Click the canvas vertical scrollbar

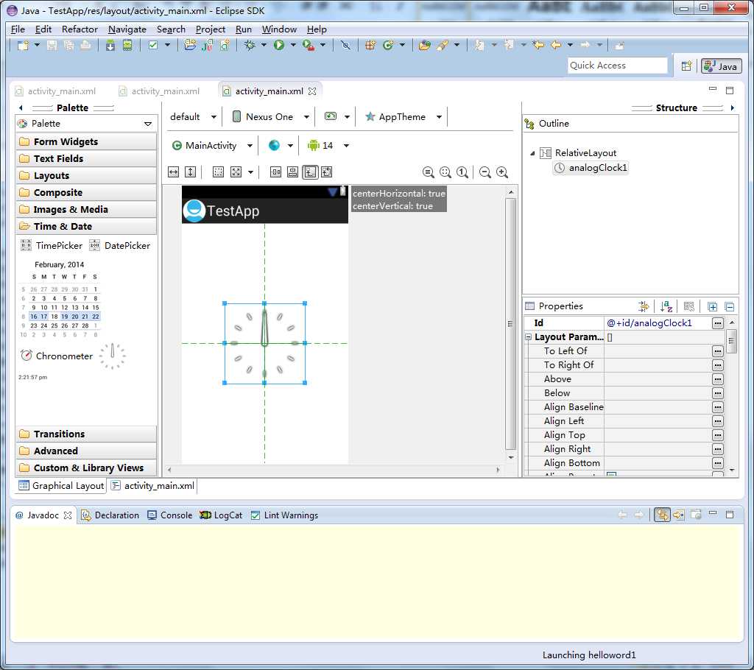511,324
